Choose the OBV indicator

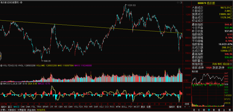click(x=61, y=107)
